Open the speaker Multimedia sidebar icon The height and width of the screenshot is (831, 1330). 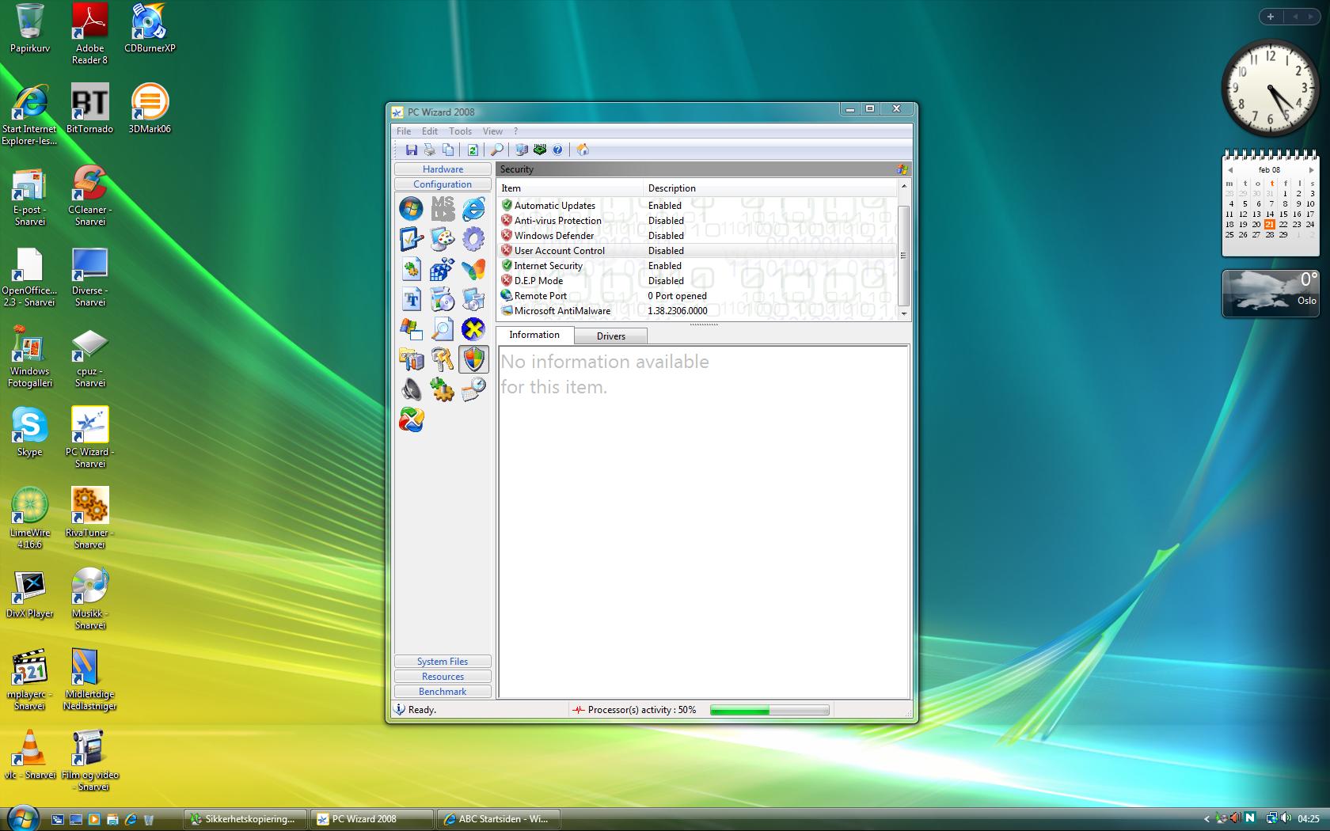411,389
